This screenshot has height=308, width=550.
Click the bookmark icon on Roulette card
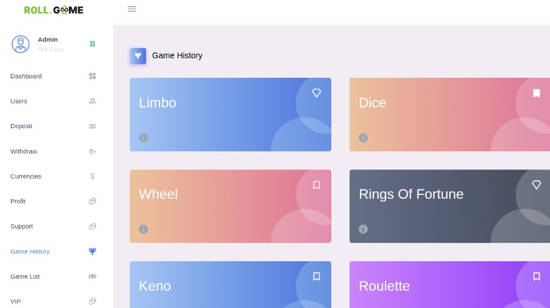[x=537, y=276]
